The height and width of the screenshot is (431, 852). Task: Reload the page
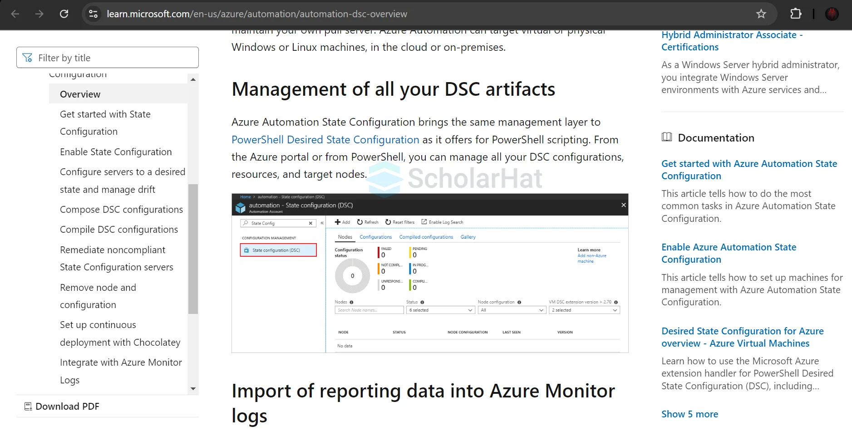tap(64, 14)
